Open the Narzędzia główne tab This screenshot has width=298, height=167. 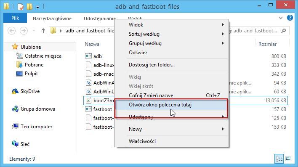[x=52, y=19]
